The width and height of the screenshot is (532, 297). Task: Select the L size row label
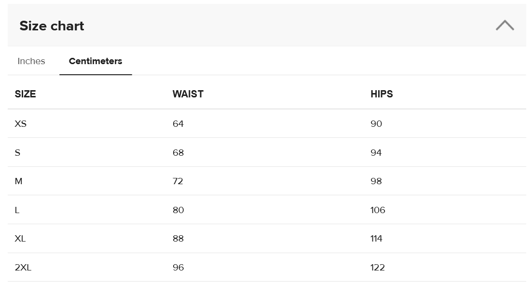coord(17,210)
